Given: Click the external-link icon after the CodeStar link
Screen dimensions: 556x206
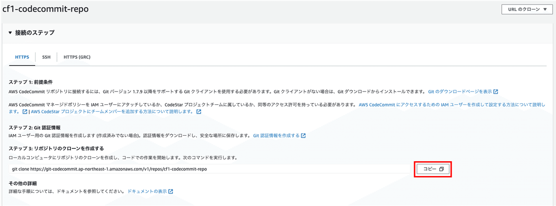Looking at the screenshot, I should click(199, 112).
